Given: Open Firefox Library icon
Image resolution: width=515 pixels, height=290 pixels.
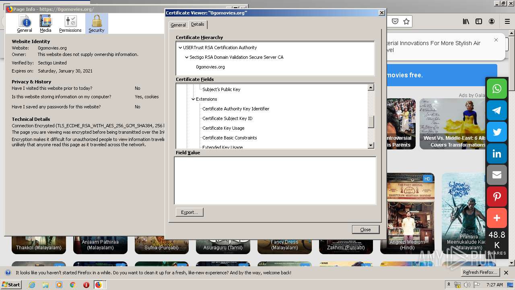Looking at the screenshot, I should click(466, 21).
